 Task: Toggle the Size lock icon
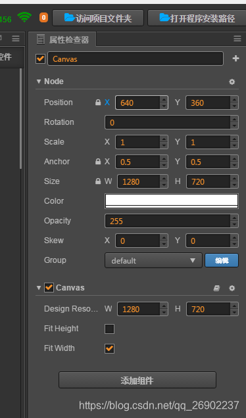tap(98, 181)
